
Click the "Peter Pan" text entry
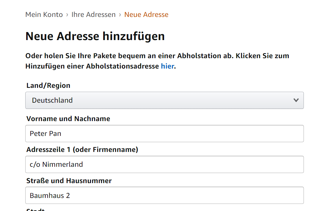[45, 134]
